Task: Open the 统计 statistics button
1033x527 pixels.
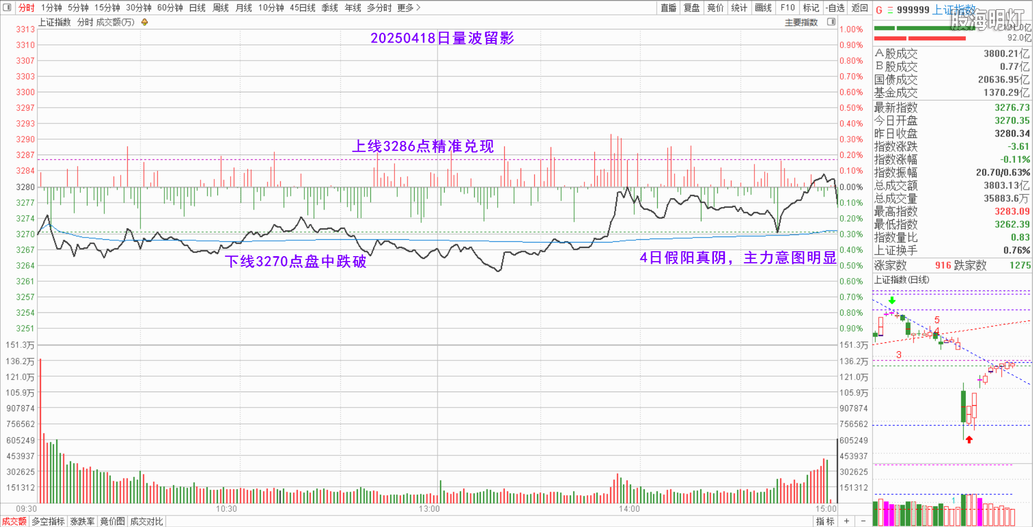Action: (739, 8)
